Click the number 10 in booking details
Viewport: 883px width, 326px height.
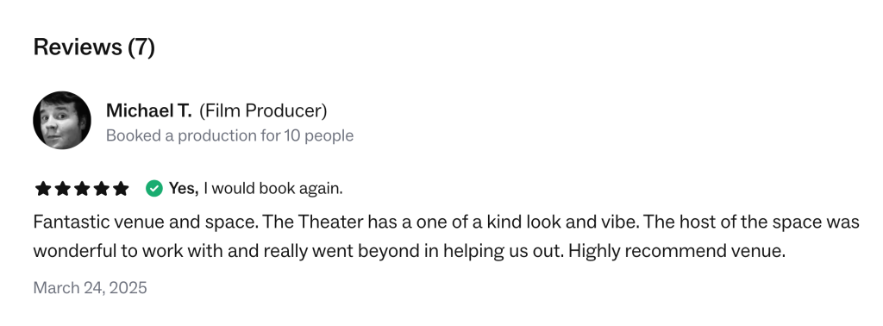[x=292, y=135]
